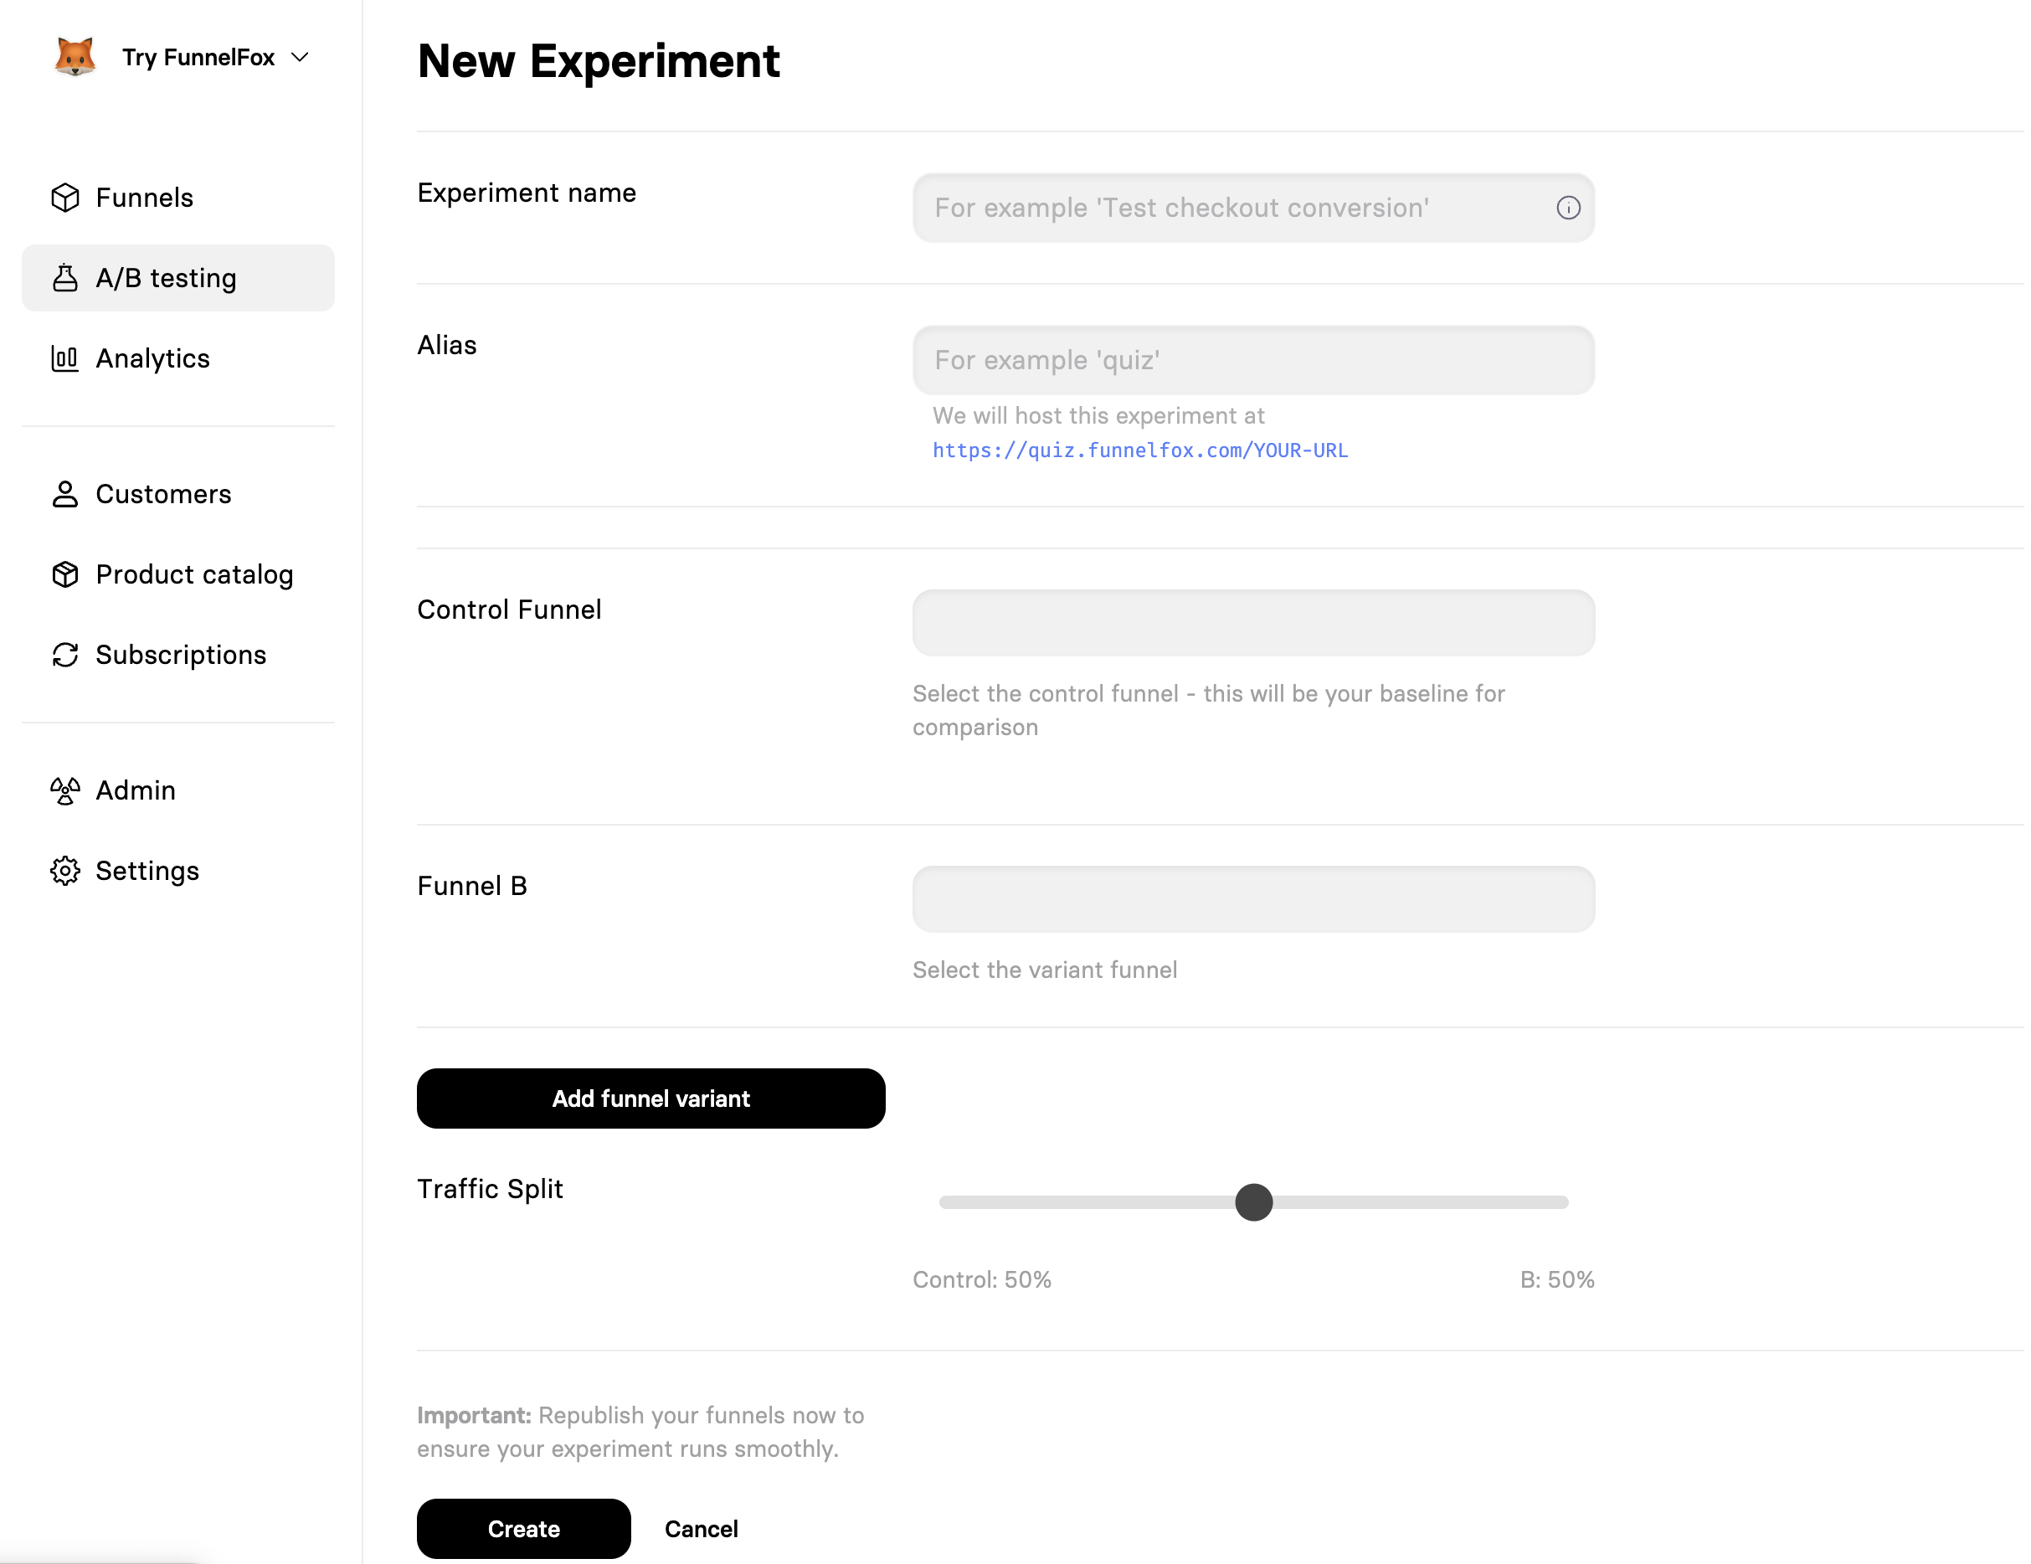Open the Control Funnel selector
The width and height of the screenshot is (2031, 1564).
[1252, 623]
